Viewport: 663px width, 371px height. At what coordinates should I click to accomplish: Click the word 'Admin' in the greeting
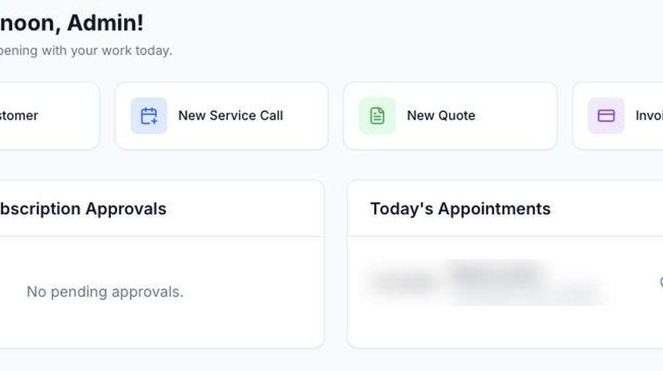tap(105, 23)
